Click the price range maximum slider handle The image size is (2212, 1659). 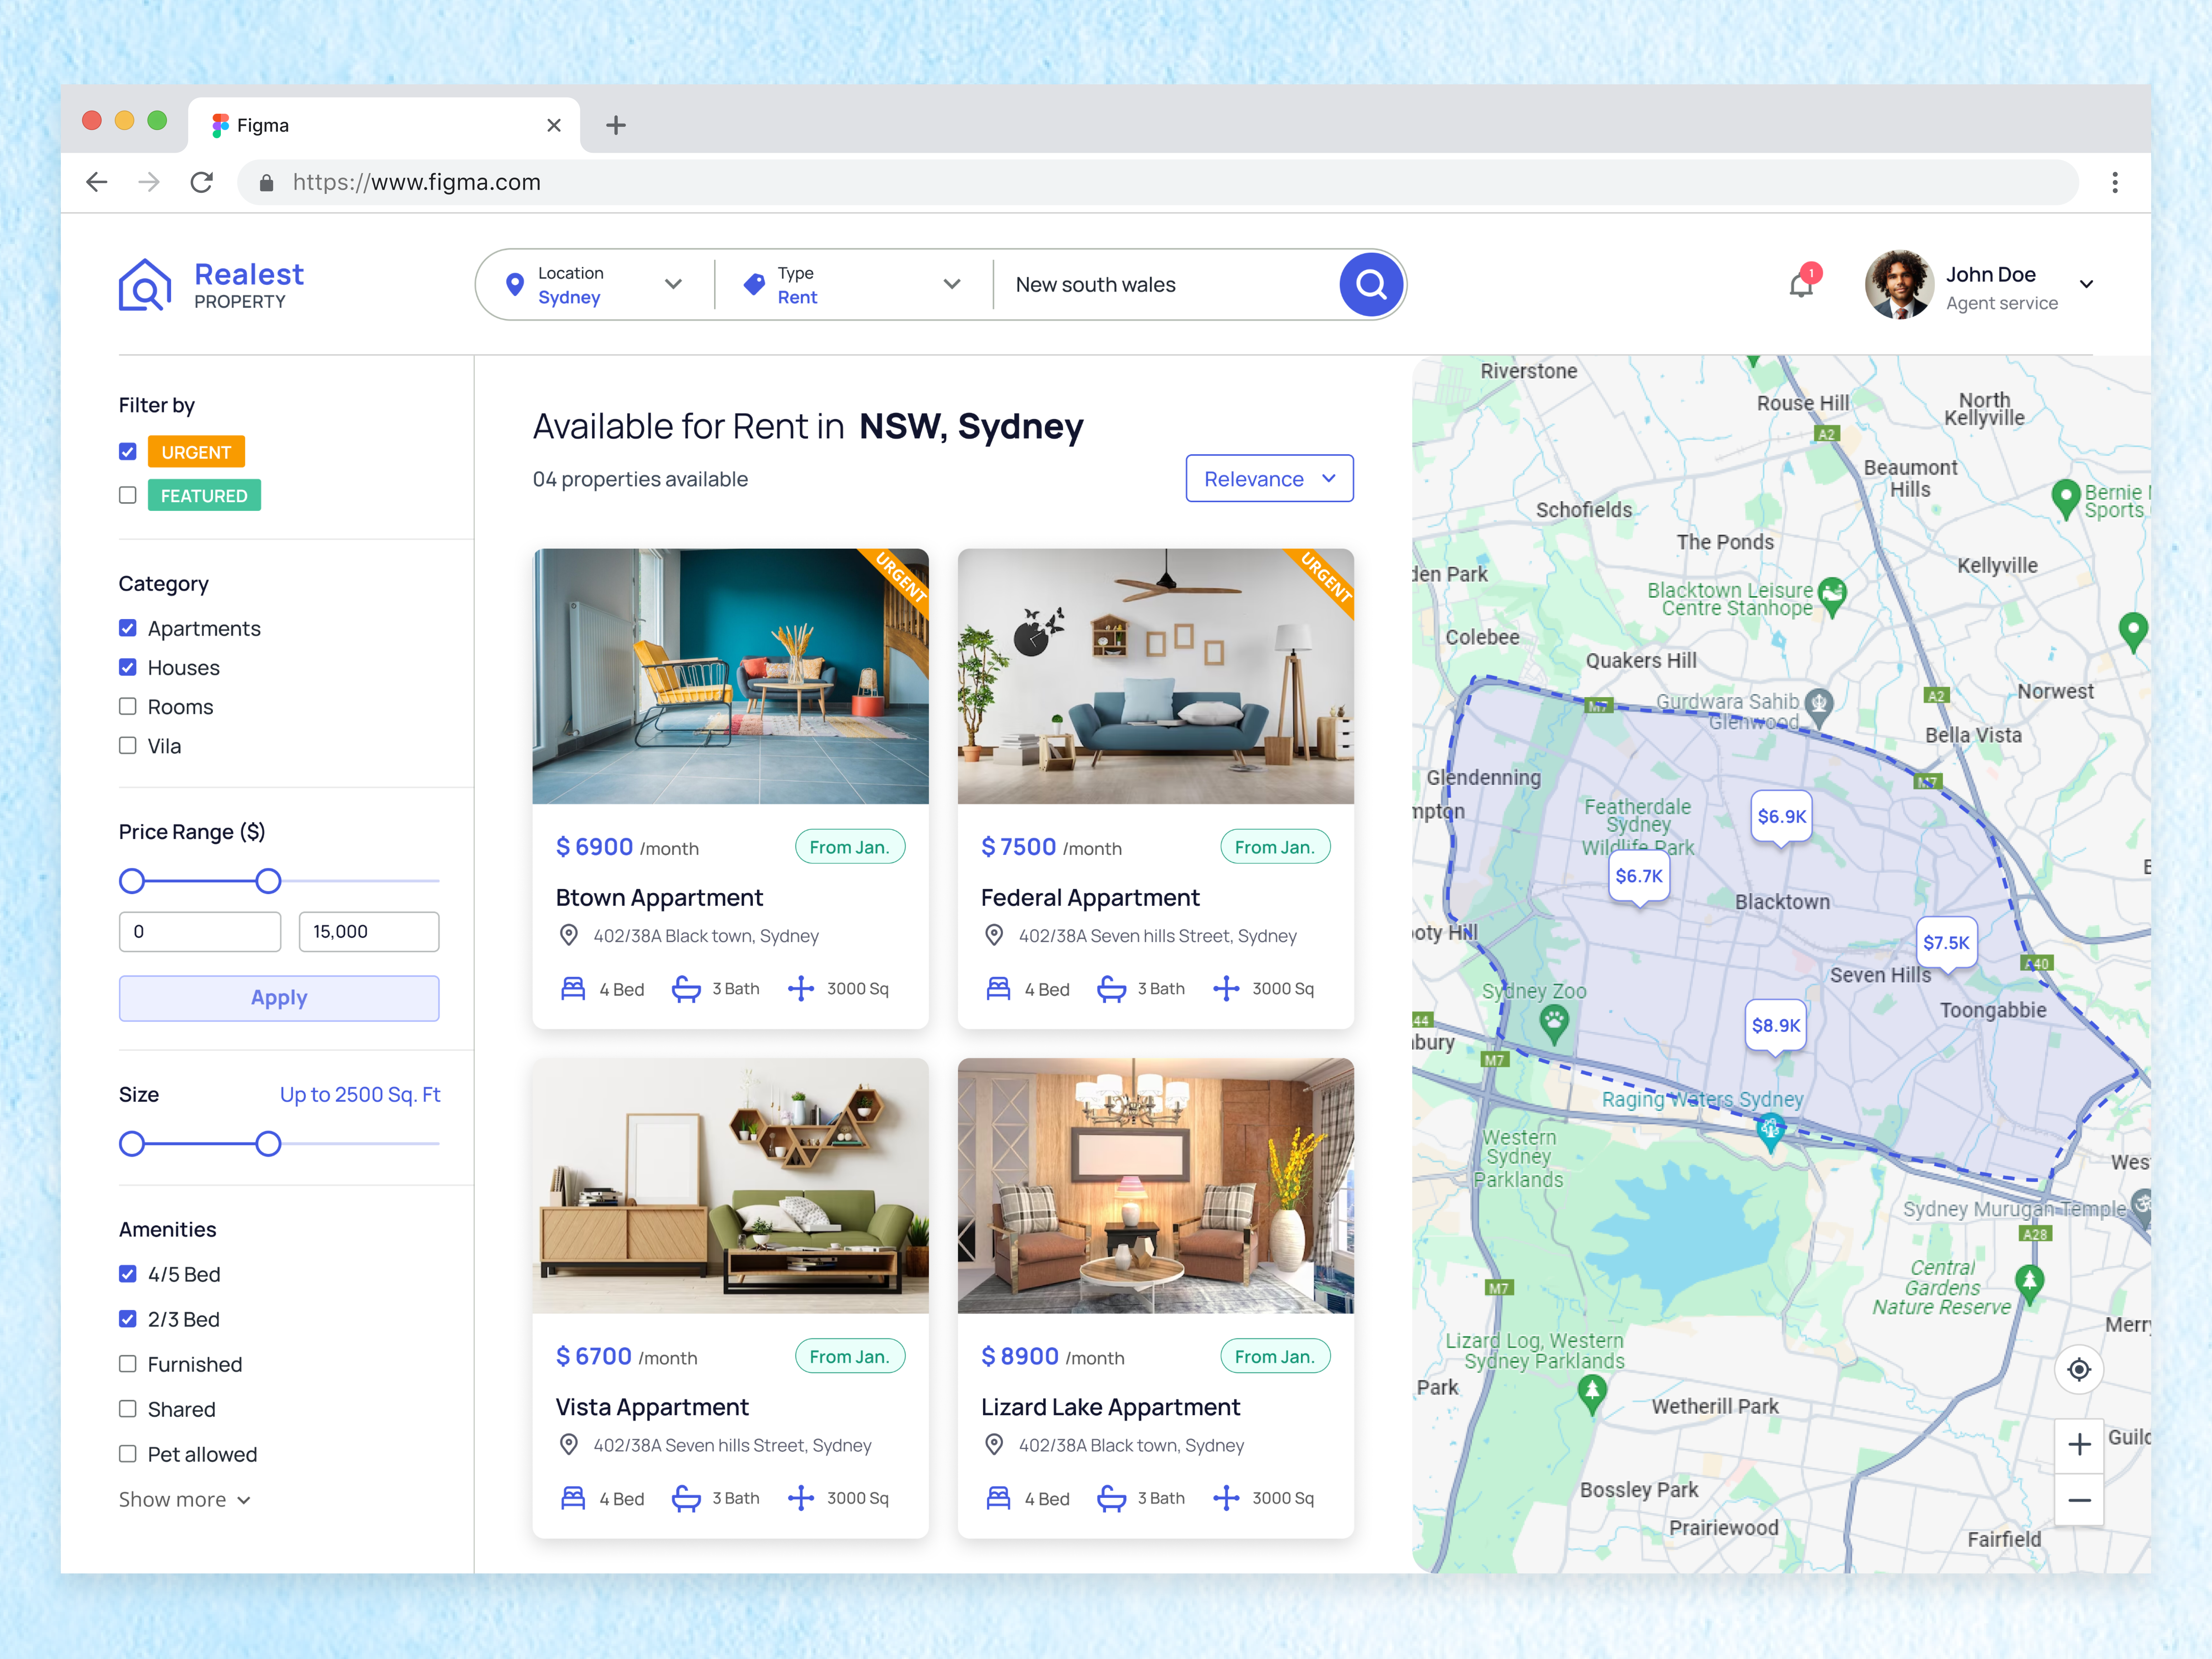[268, 881]
